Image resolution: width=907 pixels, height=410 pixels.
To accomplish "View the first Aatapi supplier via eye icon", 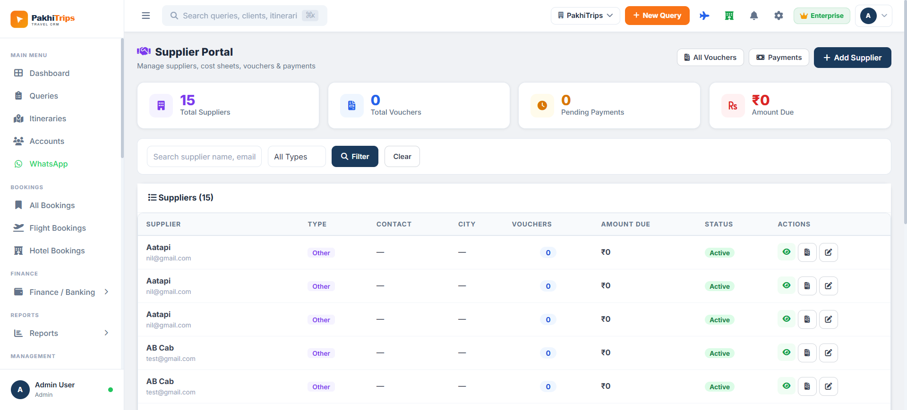I will (787, 252).
